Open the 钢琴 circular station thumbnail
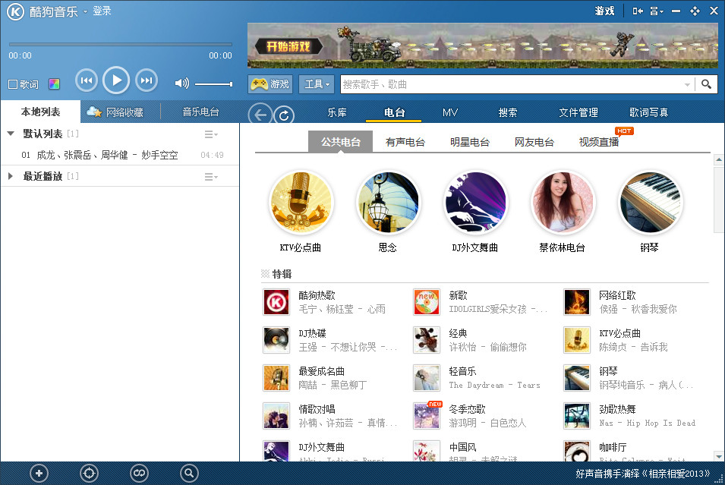This screenshot has width=725, height=485. point(650,203)
